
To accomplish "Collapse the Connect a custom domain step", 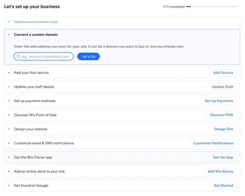I will pyautogui.click(x=36, y=35).
